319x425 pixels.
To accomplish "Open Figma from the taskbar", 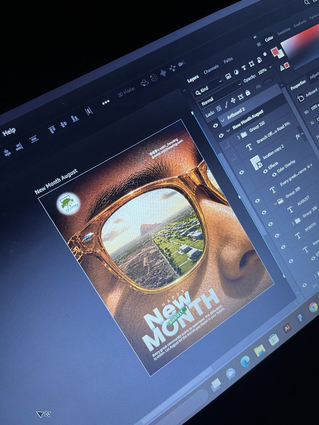I will click(301, 318).
